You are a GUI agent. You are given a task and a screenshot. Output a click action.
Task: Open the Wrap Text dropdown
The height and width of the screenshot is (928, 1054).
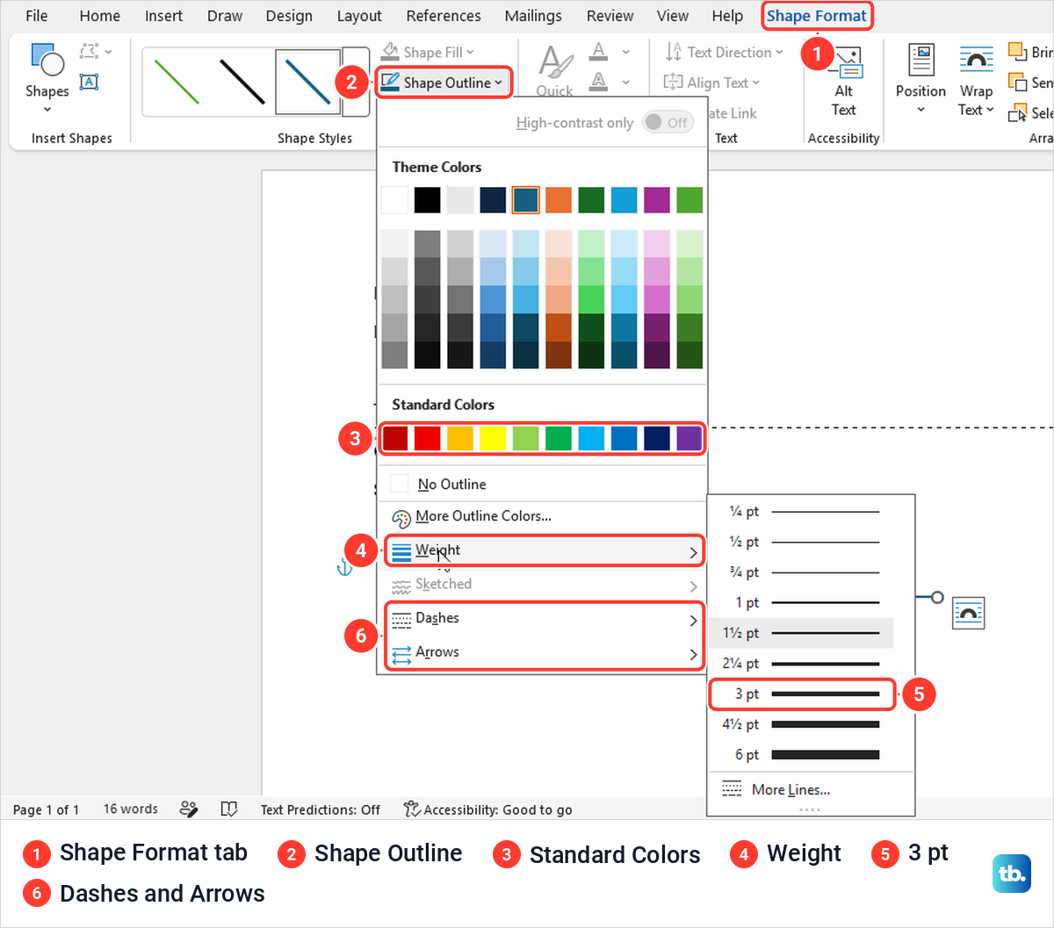976,81
